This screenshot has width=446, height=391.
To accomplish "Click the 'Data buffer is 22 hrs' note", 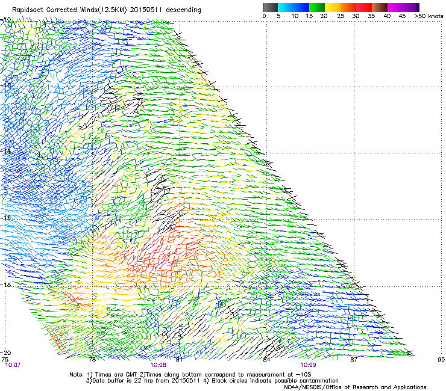I will pos(212,381).
